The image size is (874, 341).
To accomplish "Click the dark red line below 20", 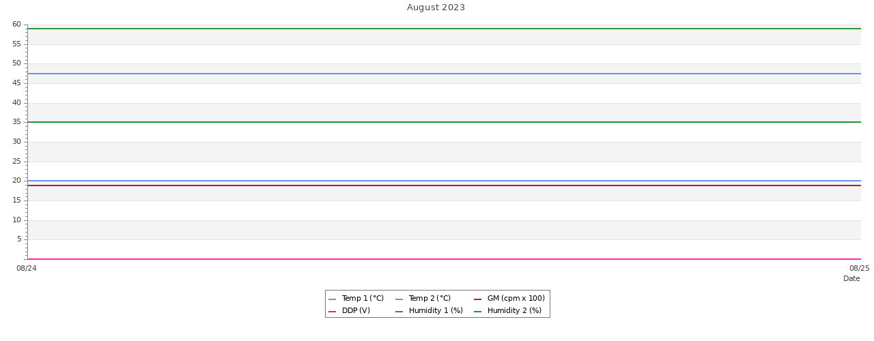I will (444, 186).
